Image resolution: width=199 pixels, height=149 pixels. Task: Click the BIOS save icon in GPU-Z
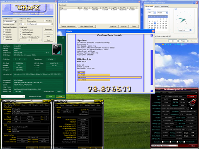click(x=188, y=108)
